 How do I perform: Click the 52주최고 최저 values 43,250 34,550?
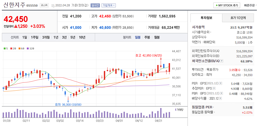242,75
